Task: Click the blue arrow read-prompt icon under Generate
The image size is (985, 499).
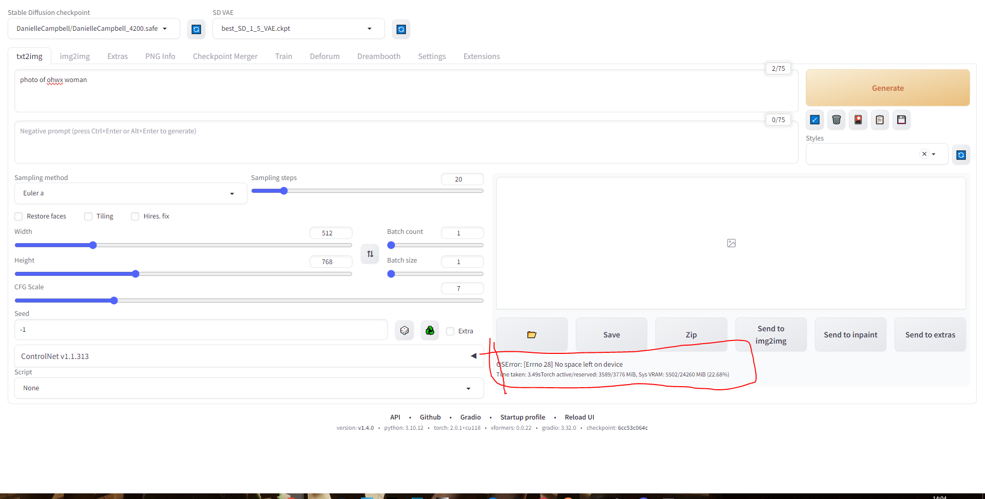Action: click(815, 120)
